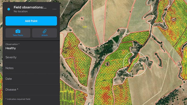Click the yellow 'Los' map label
187x105 pixels.
(85, 27)
